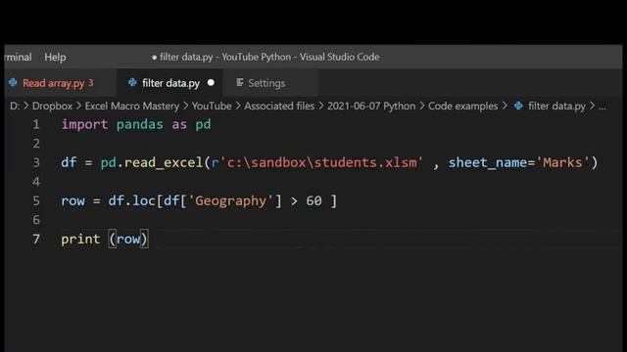Click the Python icon on Read array.py tab
Image resolution: width=627 pixels, height=352 pixels.
pos(13,82)
